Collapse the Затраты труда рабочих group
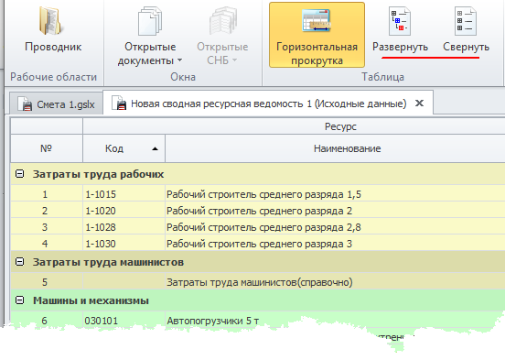This screenshot has height=360, width=505. tap(20, 174)
